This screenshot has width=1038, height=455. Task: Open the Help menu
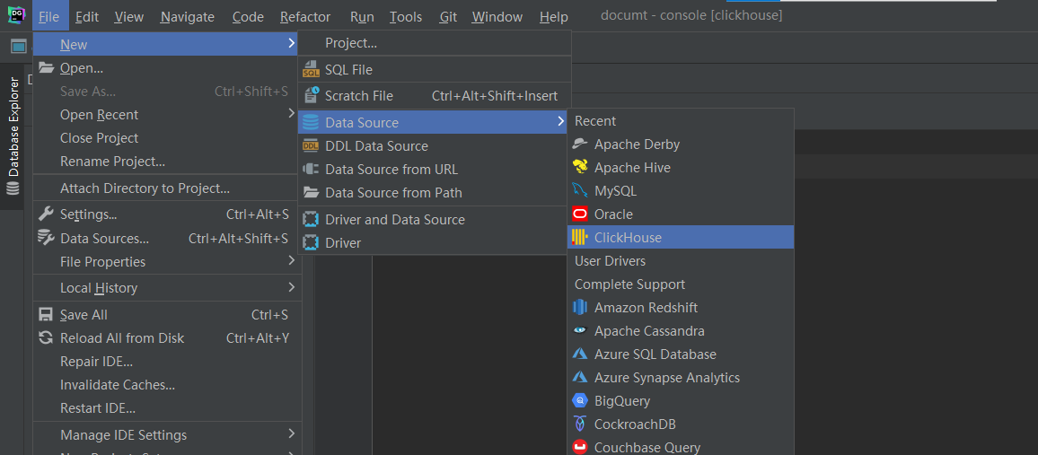553,16
